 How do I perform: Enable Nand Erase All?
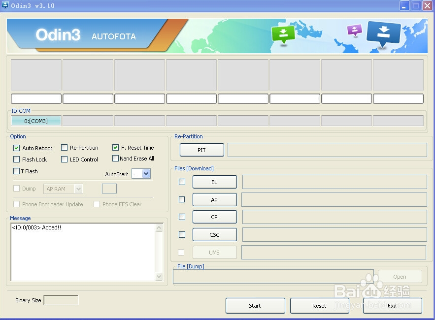coord(115,159)
